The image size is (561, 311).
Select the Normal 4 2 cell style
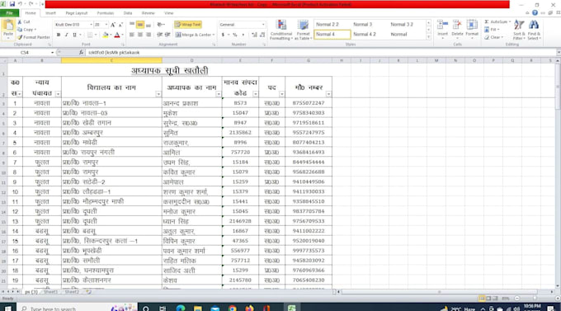[365, 35]
